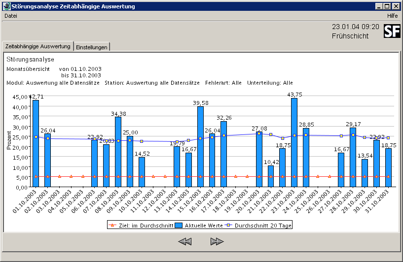Click the red triangle Ziel legend marker
The height and width of the screenshot is (262, 403).
(x=112, y=225)
